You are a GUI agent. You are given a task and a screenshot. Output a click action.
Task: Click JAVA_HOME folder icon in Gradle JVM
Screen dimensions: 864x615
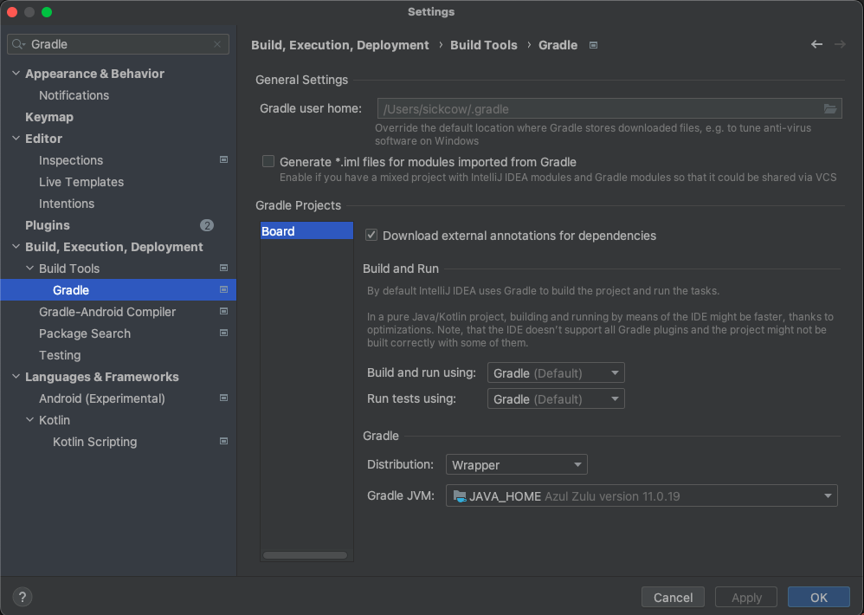point(460,496)
